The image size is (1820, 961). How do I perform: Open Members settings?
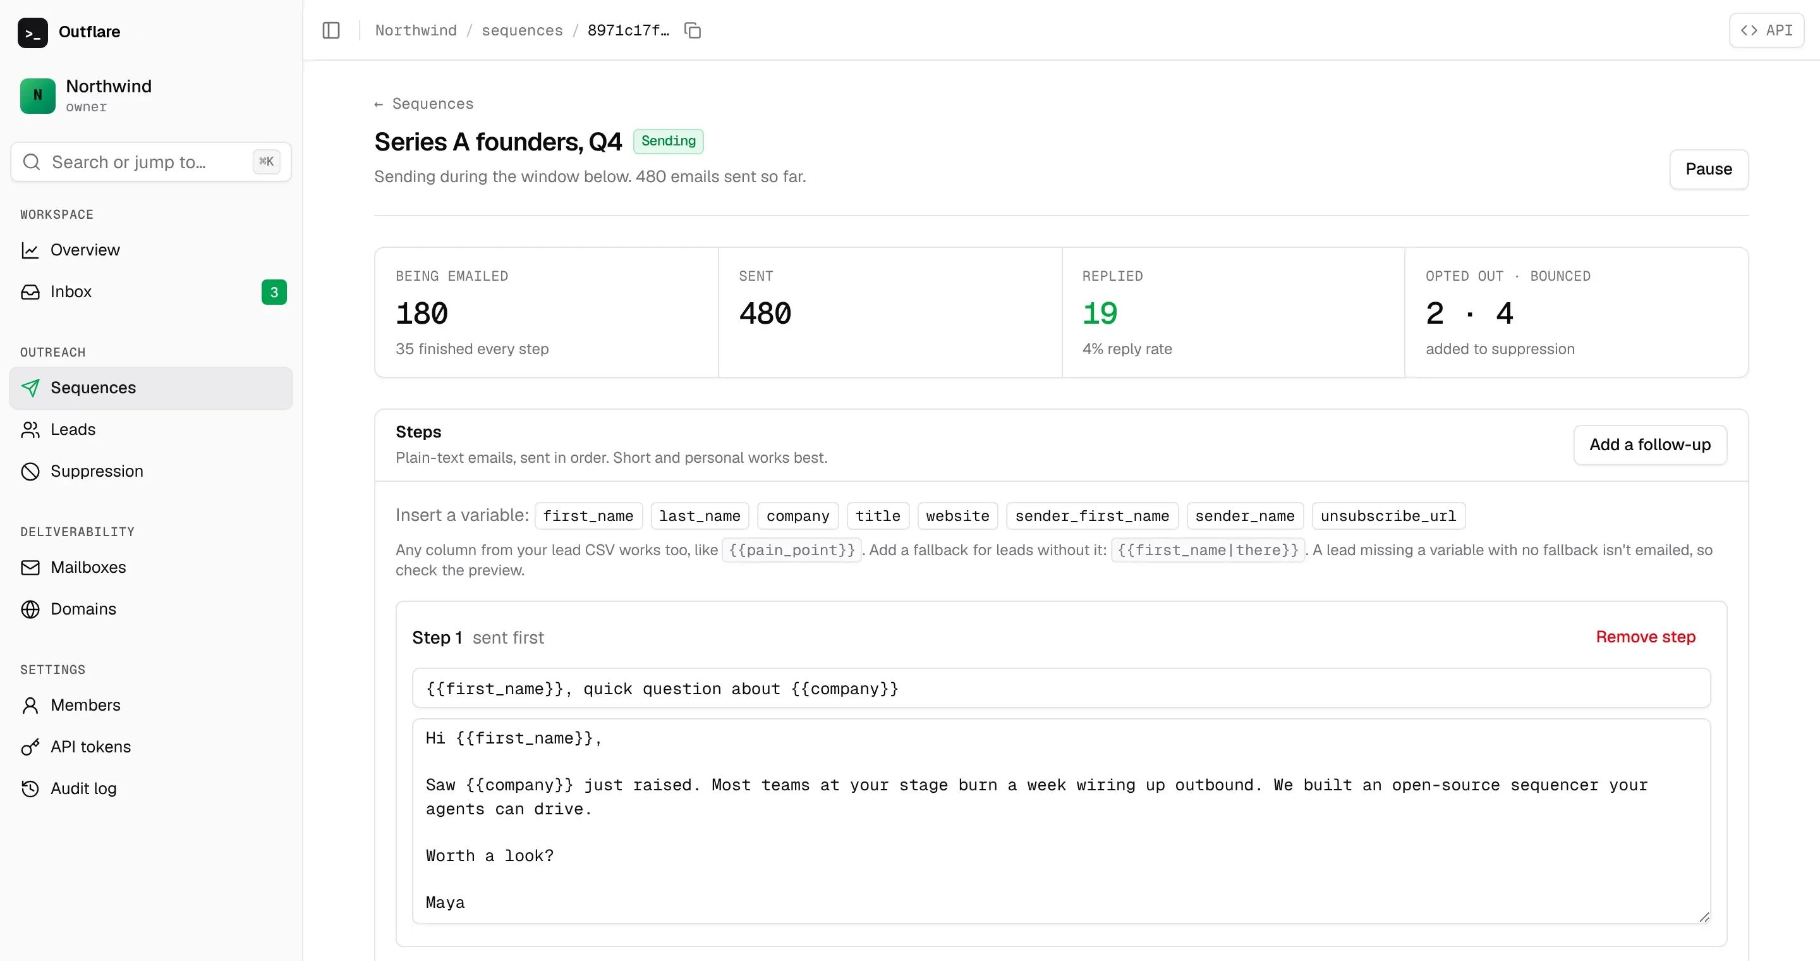151,705
